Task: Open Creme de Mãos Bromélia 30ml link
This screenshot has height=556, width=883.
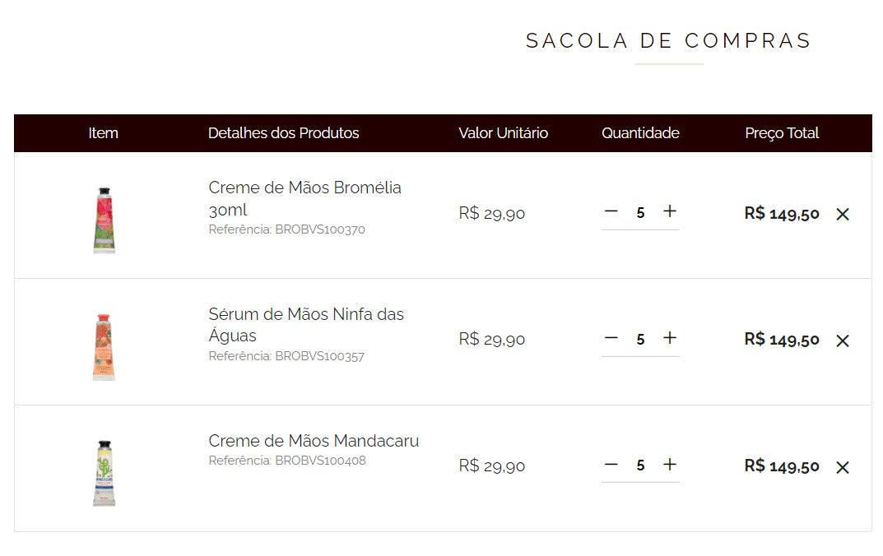Action: 304,198
